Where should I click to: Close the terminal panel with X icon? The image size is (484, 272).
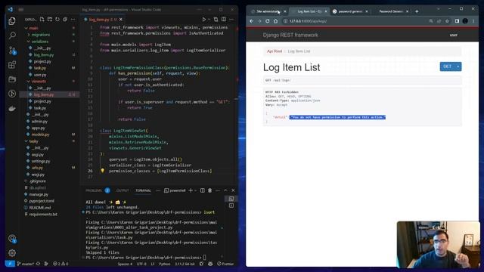coord(233,190)
